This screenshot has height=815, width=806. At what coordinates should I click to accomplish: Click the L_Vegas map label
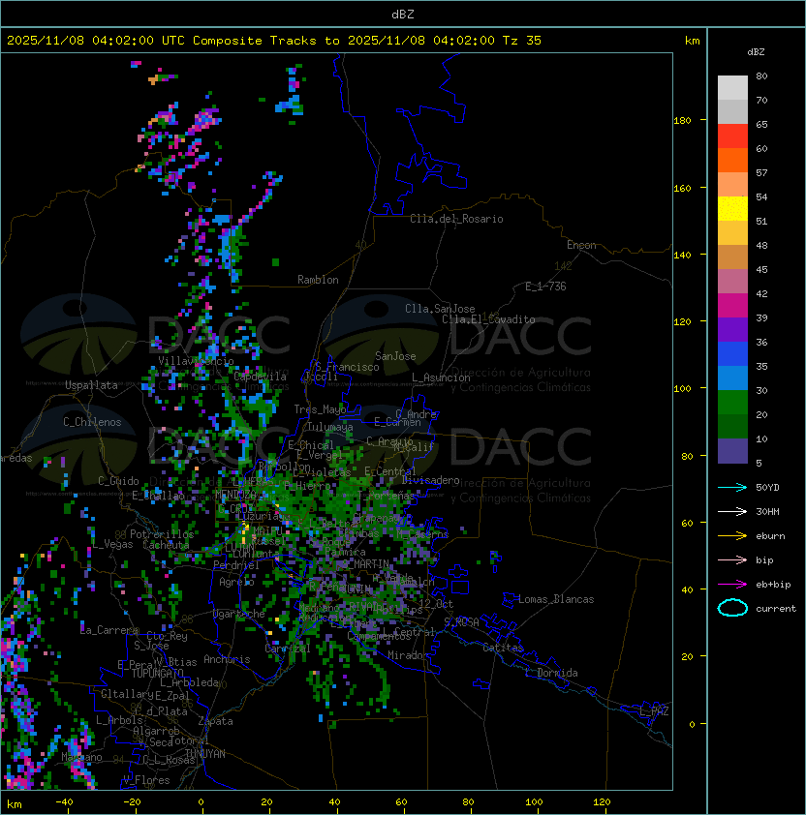pyautogui.click(x=112, y=544)
